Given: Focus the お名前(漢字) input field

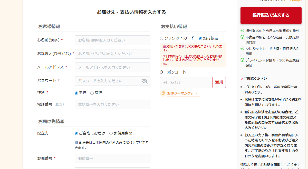Looking at the screenshot, I should pos(112,40).
